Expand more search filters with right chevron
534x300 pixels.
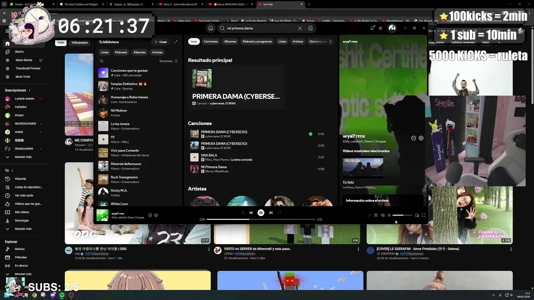point(330,42)
